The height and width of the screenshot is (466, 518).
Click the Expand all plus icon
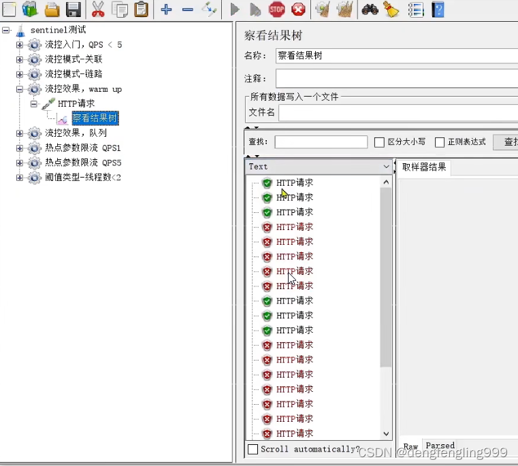[166, 10]
